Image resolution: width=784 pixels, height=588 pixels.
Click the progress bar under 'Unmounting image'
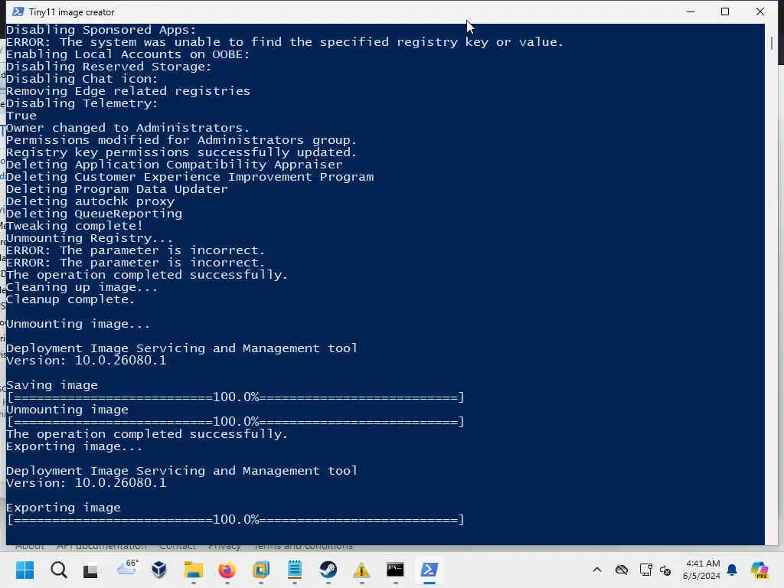tap(236, 422)
